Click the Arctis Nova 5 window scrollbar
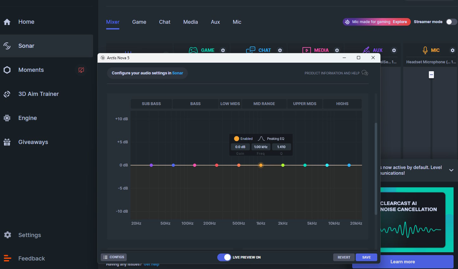The height and width of the screenshot is (269, 458). (x=376, y=169)
